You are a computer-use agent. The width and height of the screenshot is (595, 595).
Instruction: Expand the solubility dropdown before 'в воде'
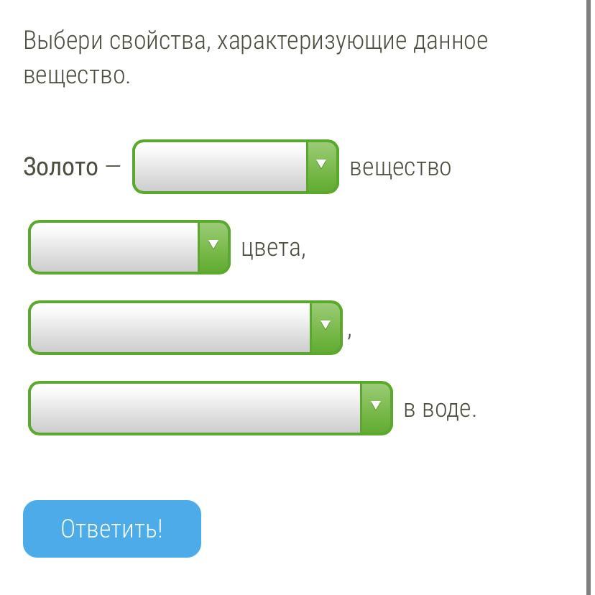point(195,408)
